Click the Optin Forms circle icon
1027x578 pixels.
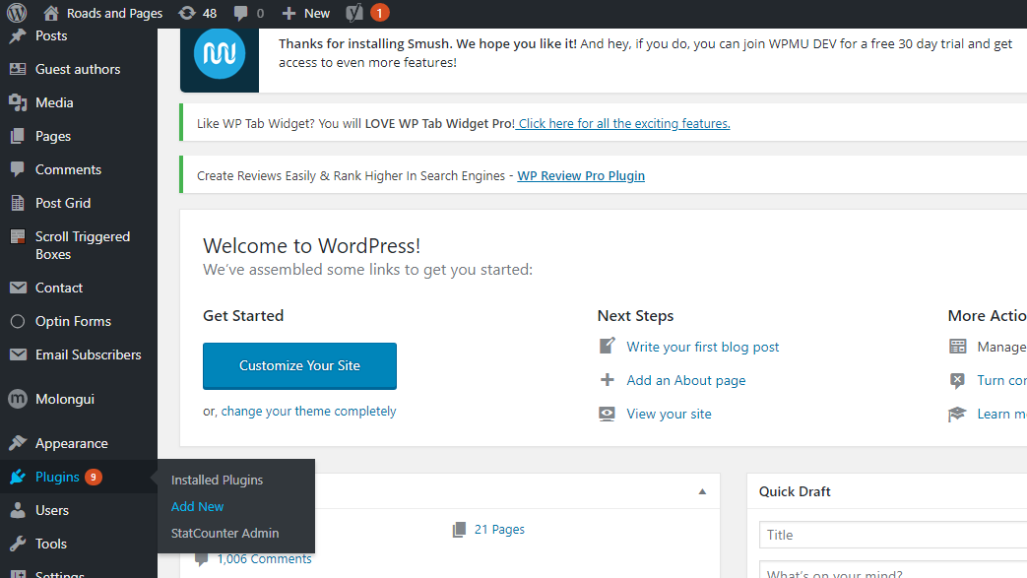point(18,321)
